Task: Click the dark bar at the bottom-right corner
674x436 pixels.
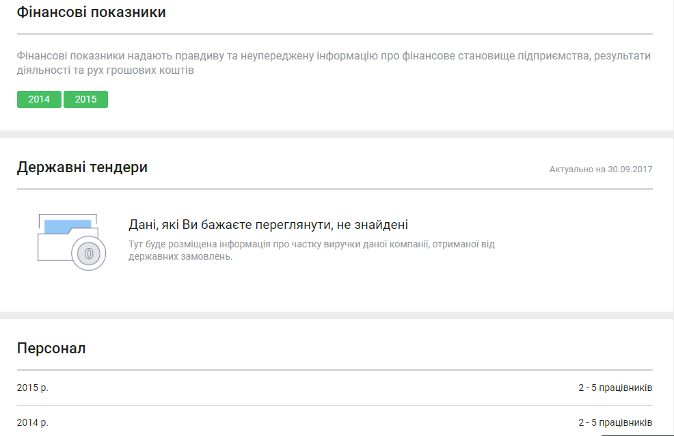Action: point(637,434)
